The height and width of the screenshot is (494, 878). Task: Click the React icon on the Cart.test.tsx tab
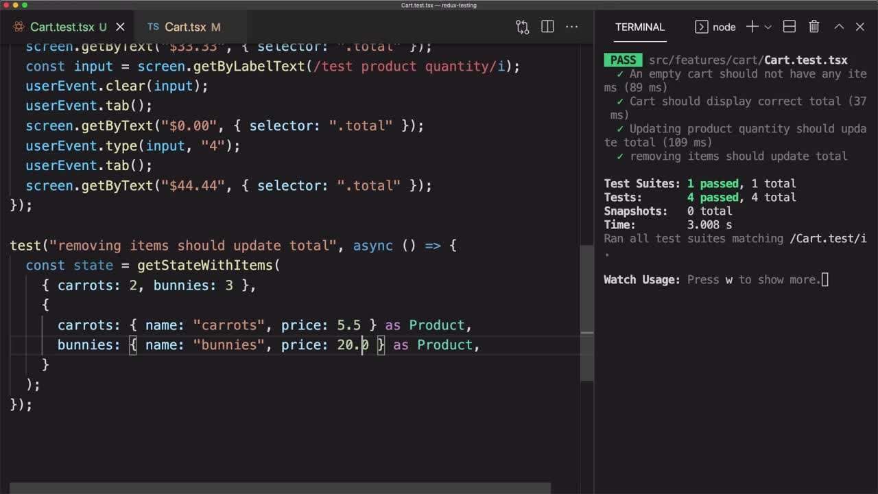point(19,27)
